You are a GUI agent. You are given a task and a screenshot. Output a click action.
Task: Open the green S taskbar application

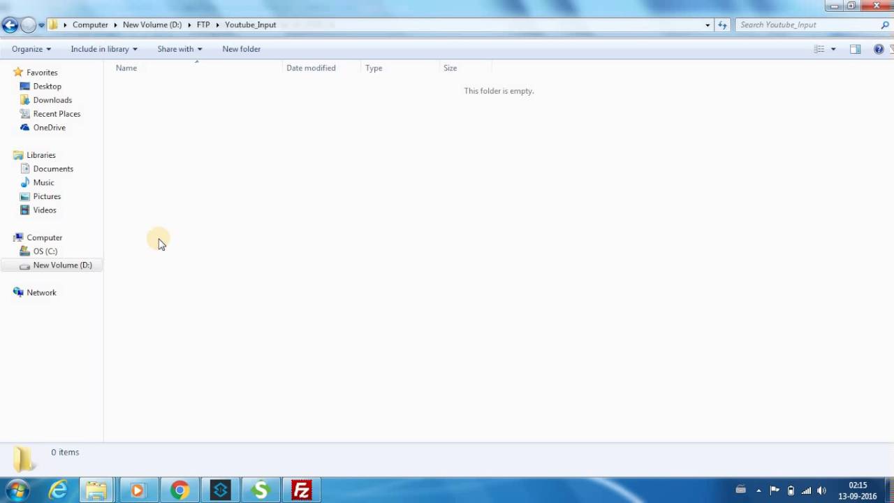(x=261, y=490)
